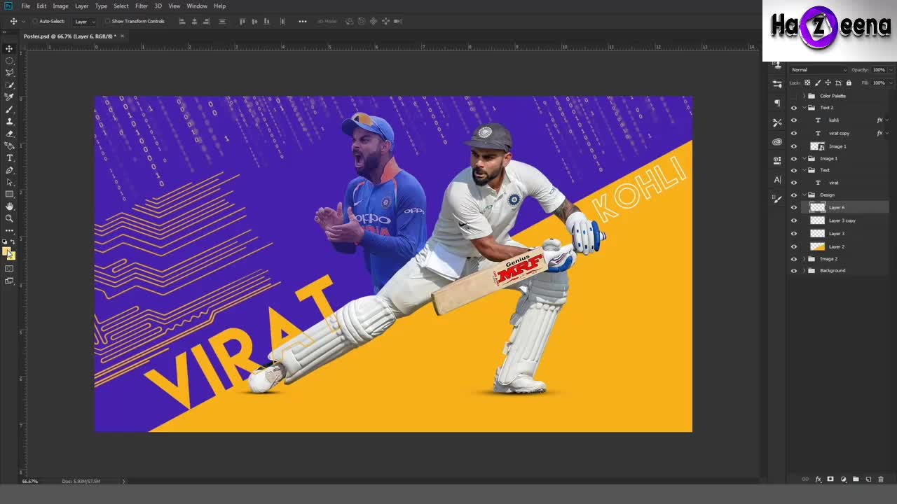Open the Filter menu
The image size is (897, 504).
pyautogui.click(x=142, y=6)
